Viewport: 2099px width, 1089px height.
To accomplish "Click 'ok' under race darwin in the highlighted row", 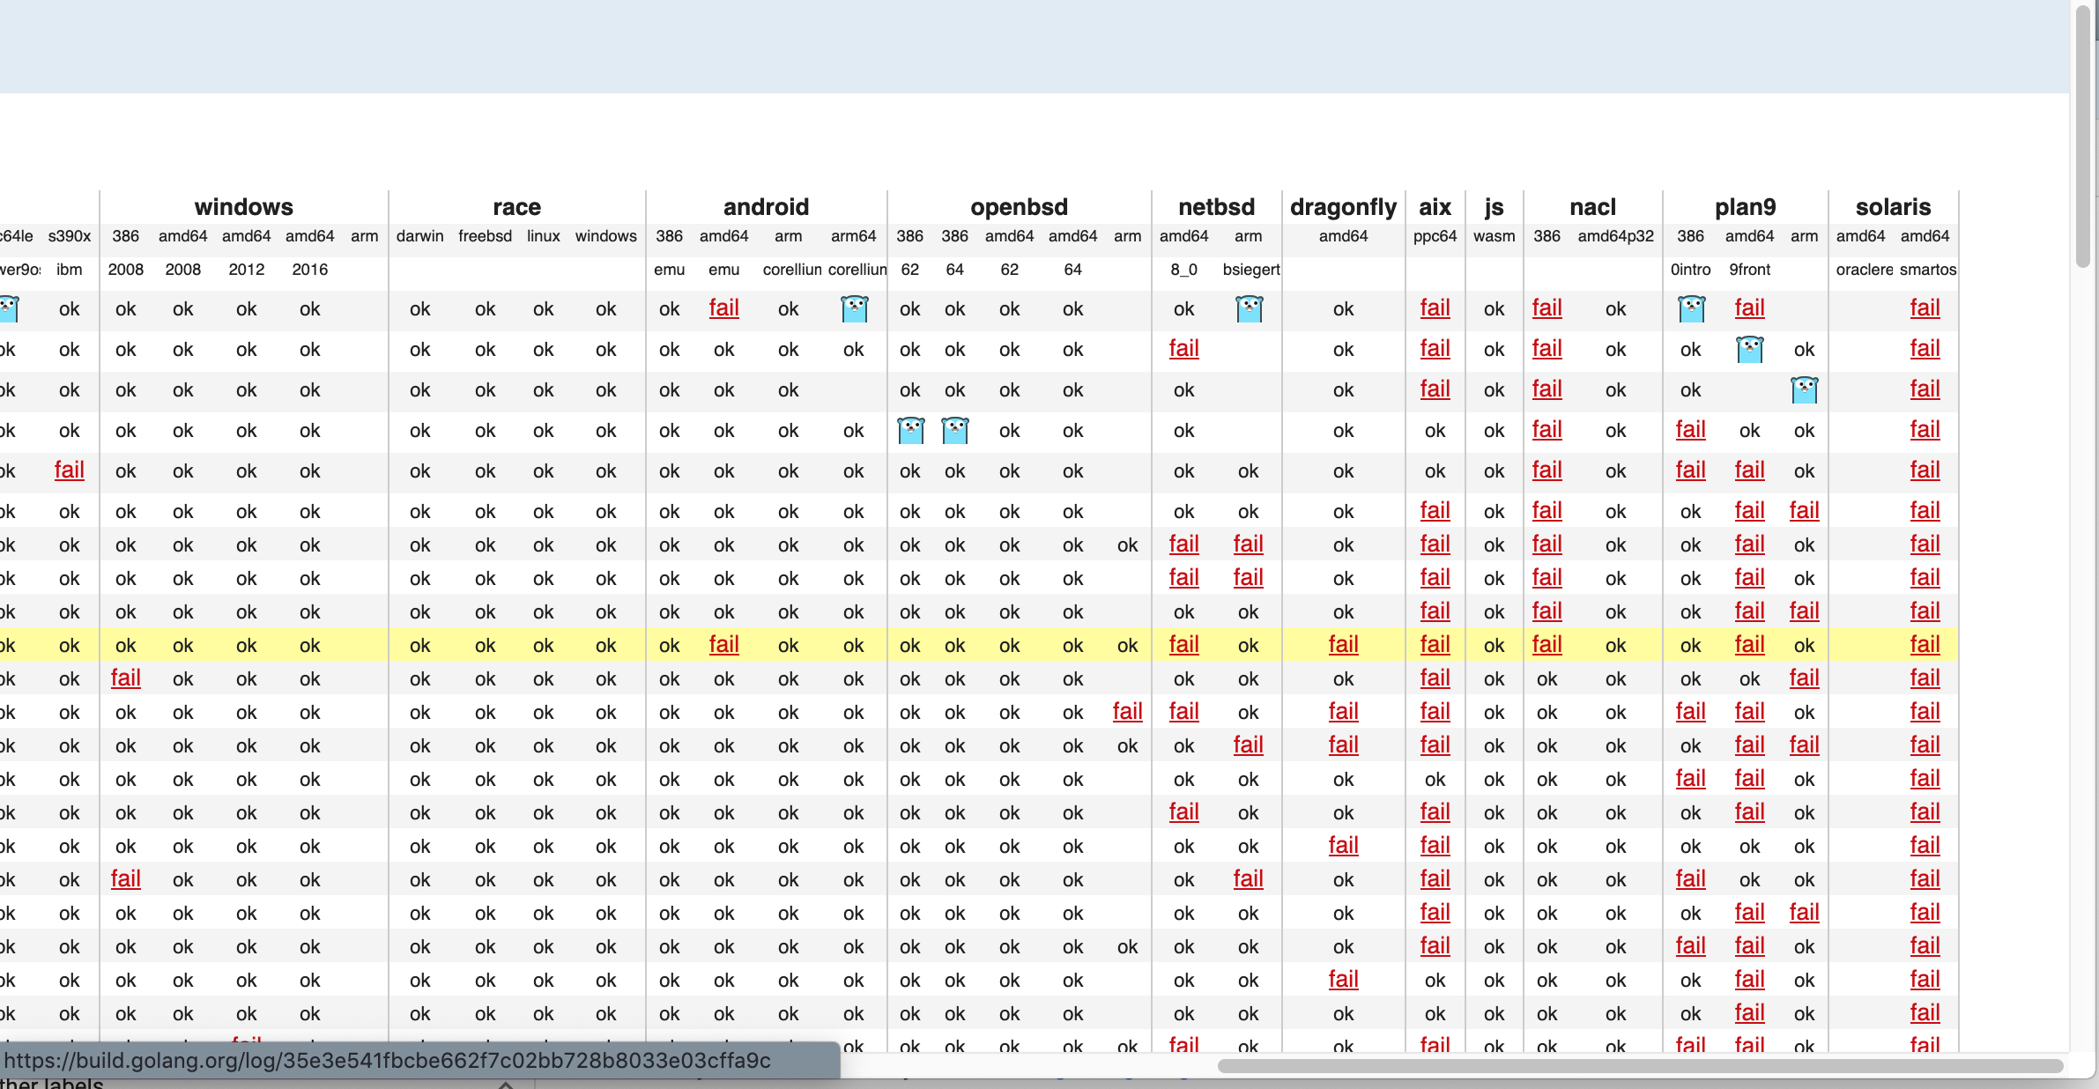I will [x=420, y=646].
